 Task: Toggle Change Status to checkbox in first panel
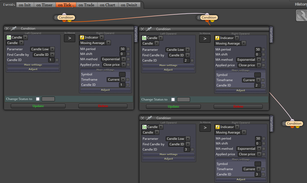[38, 99]
